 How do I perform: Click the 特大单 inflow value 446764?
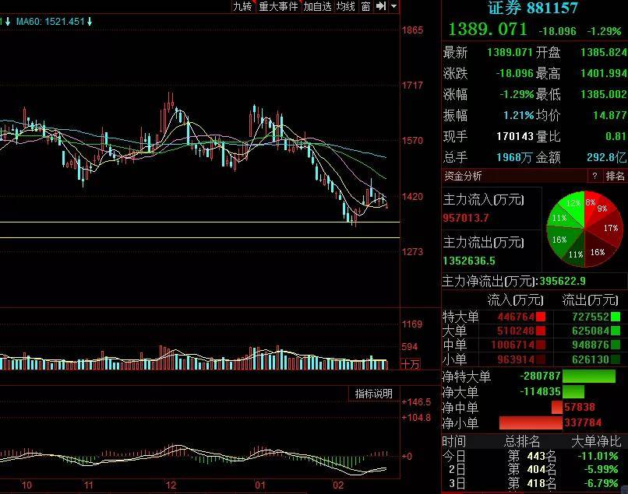point(514,316)
